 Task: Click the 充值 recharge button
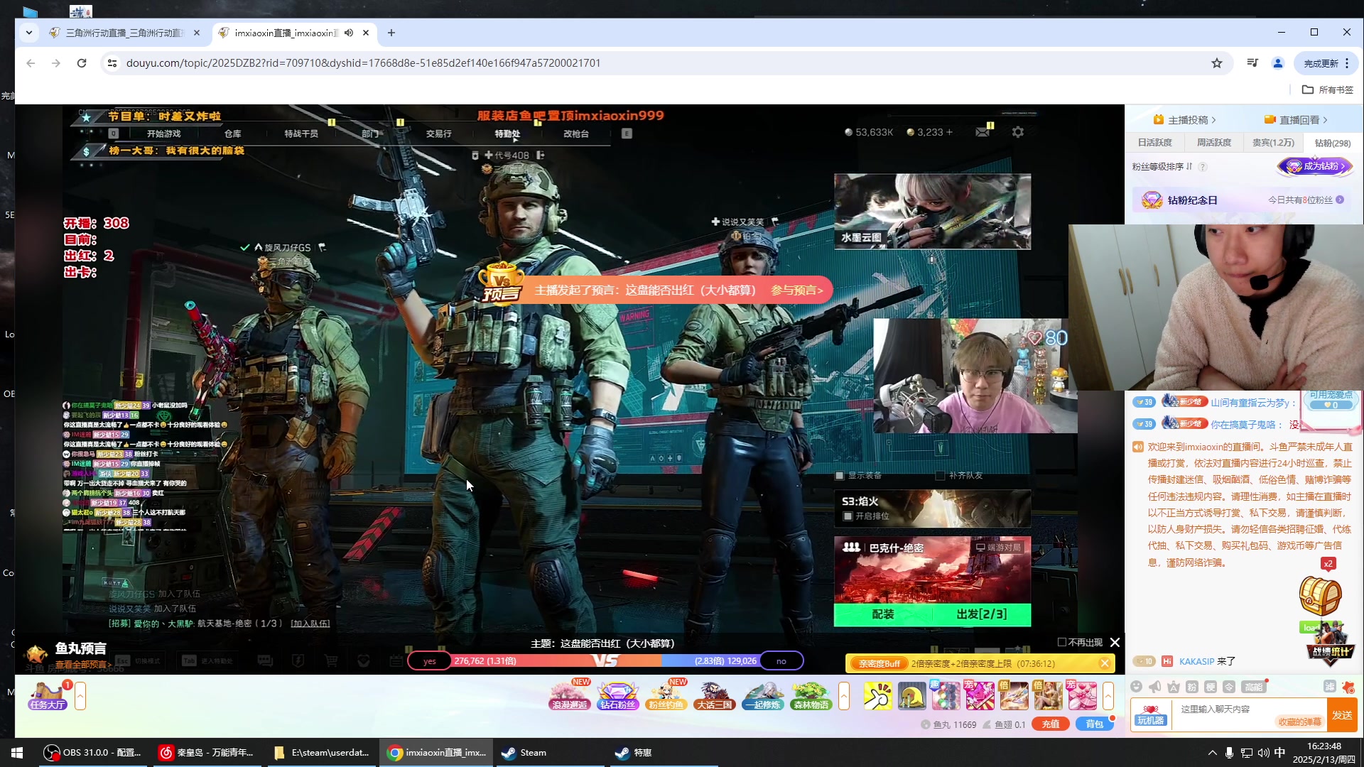(x=1051, y=724)
